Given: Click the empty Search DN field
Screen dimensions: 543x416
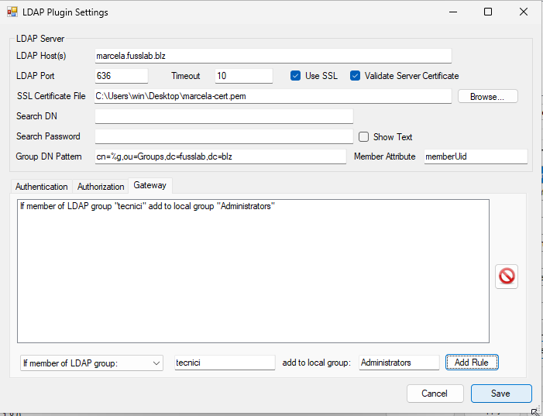Looking at the screenshot, I should [224, 116].
